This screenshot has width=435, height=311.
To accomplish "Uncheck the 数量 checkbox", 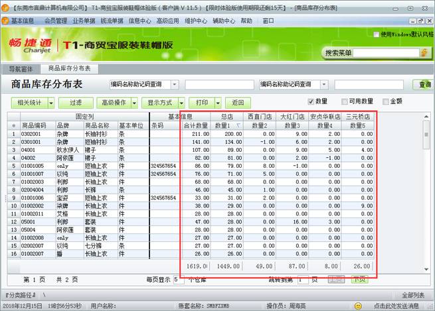I will (x=311, y=101).
